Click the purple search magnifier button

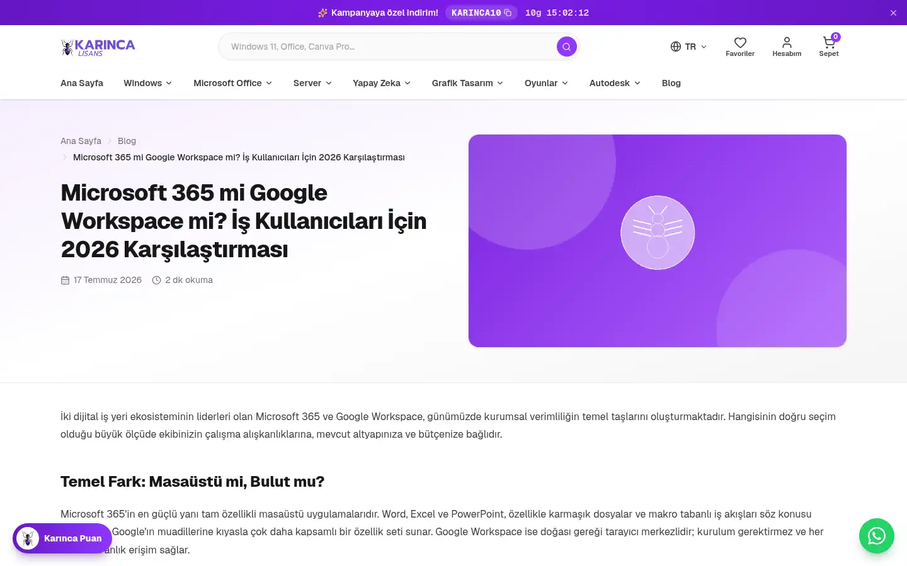566,47
